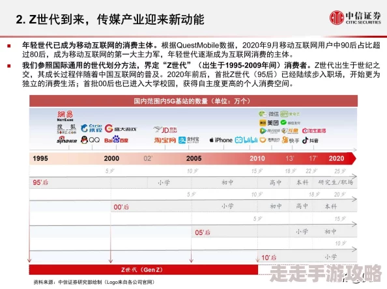Viewport: 387px width, 289px height.
Task: Click 小学 in the 95'后 row
Action: tap(164, 183)
